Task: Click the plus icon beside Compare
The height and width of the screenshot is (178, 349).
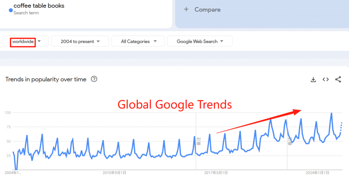Action: point(186,9)
